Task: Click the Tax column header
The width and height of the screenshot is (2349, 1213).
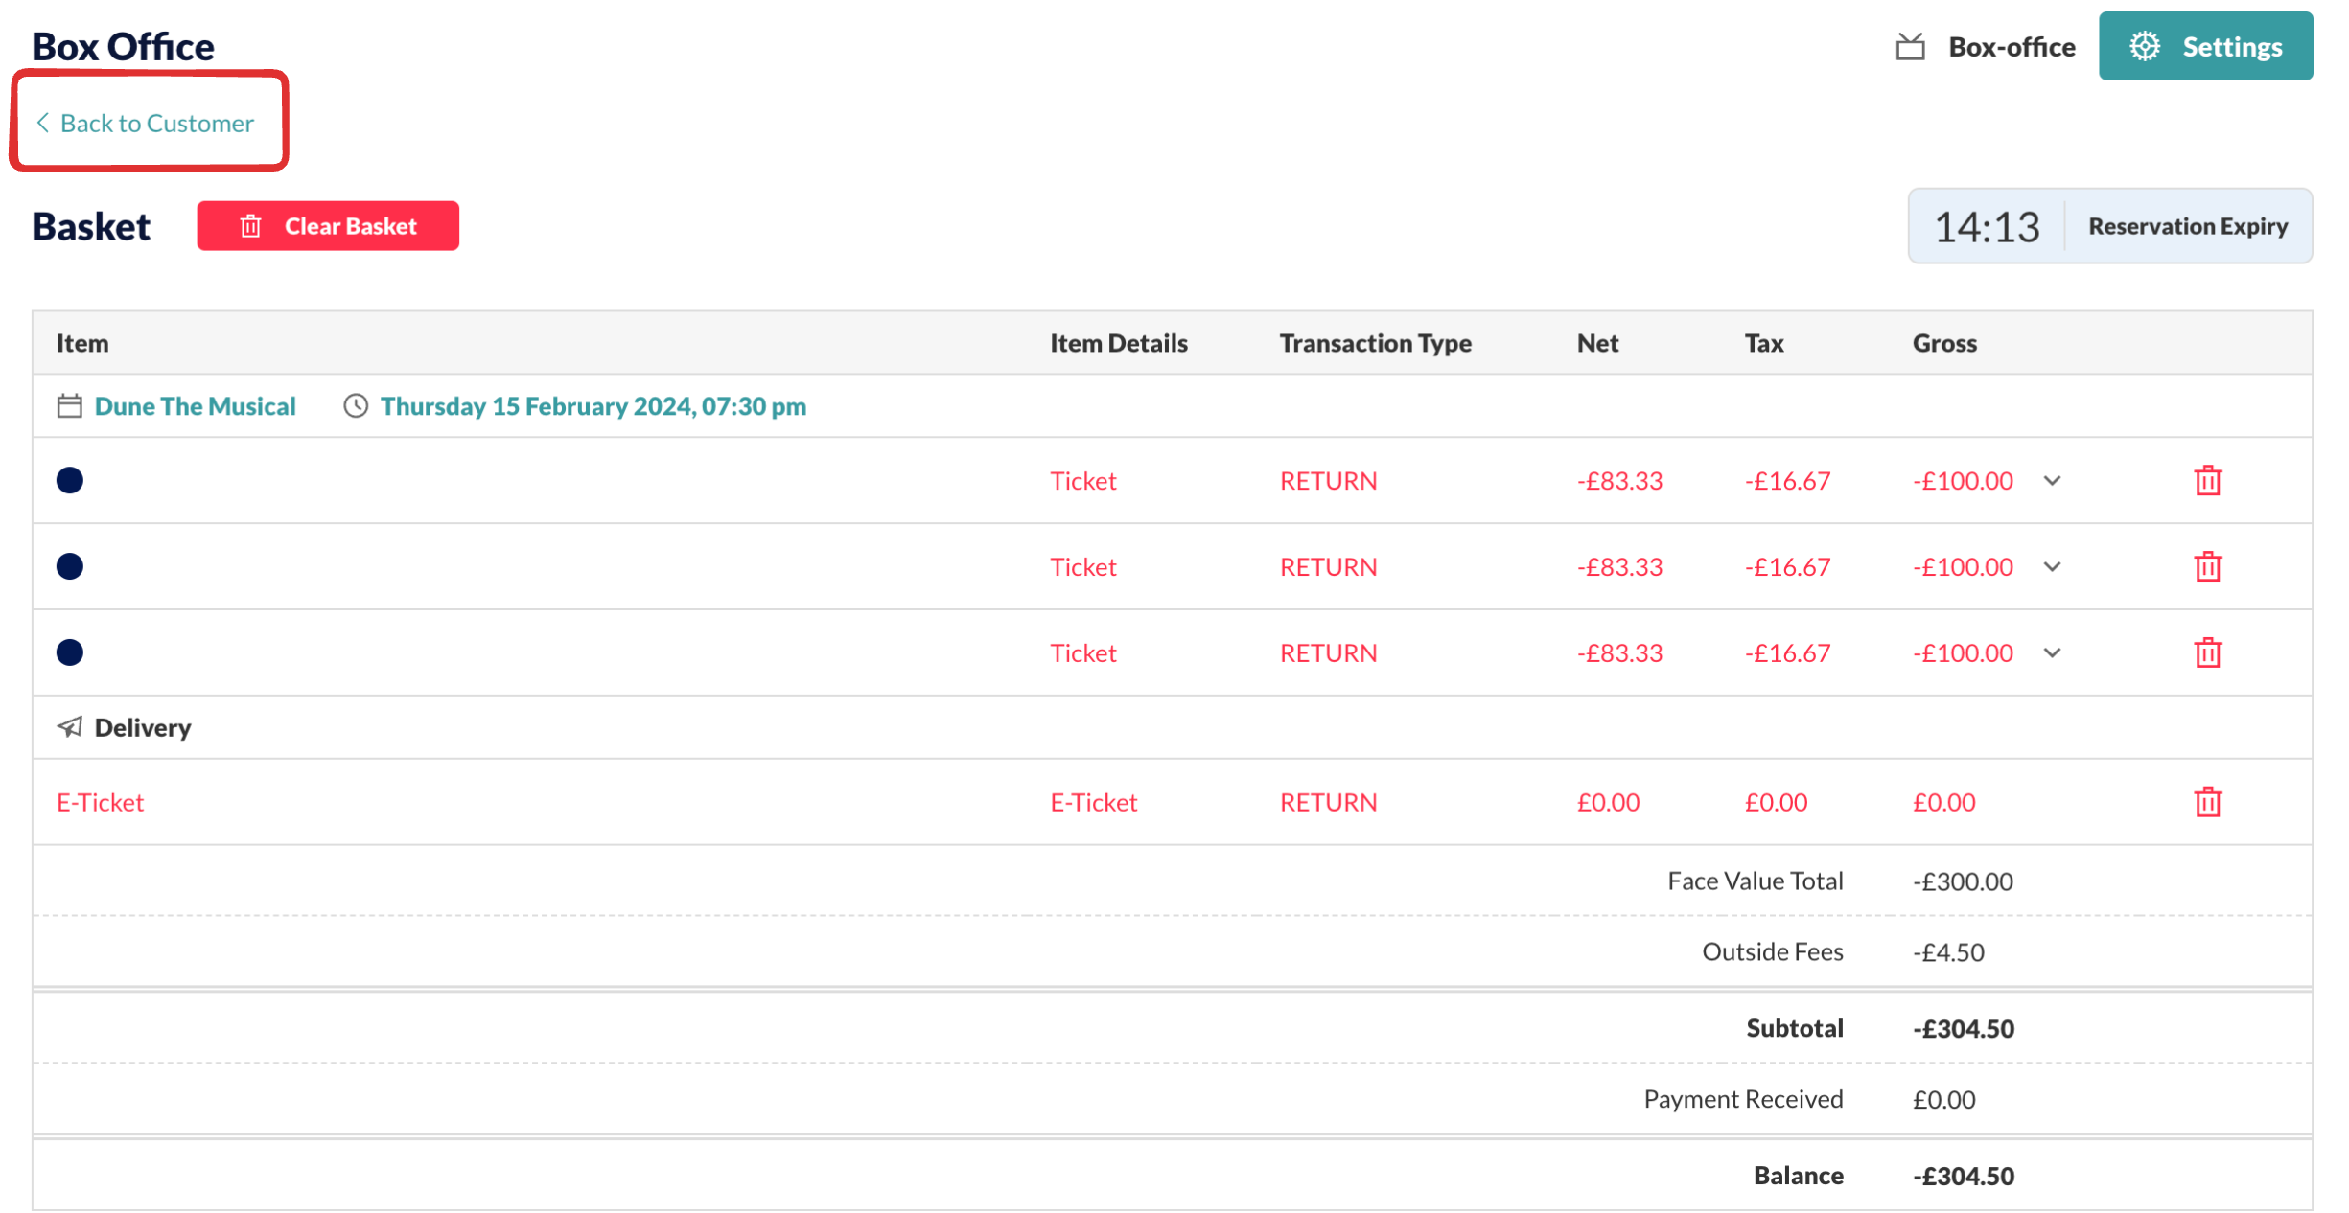Action: click(1764, 343)
